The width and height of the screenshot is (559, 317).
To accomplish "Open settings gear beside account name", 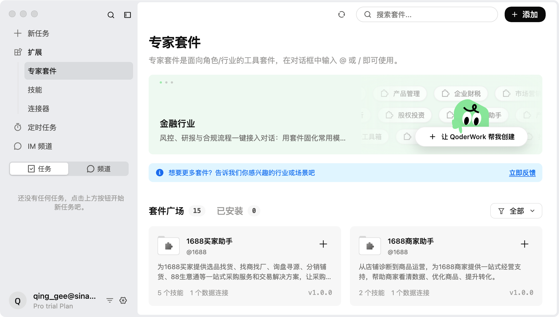I will [123, 300].
